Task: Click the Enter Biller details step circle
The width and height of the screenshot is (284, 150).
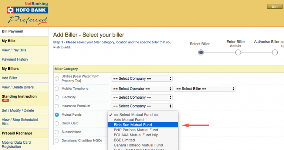Action: coord(238,52)
